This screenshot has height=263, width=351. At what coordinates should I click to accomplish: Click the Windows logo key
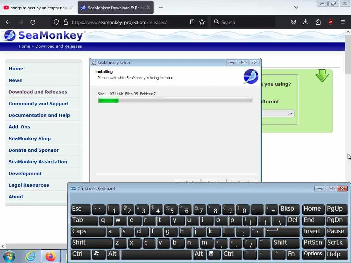99,254
